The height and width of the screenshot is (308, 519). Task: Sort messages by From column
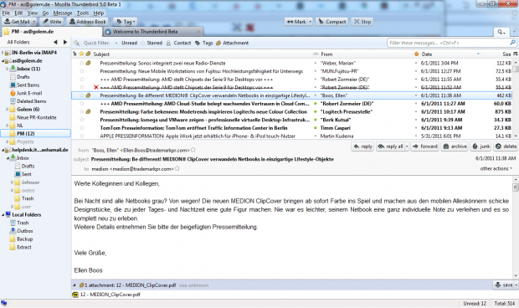click(x=366, y=54)
